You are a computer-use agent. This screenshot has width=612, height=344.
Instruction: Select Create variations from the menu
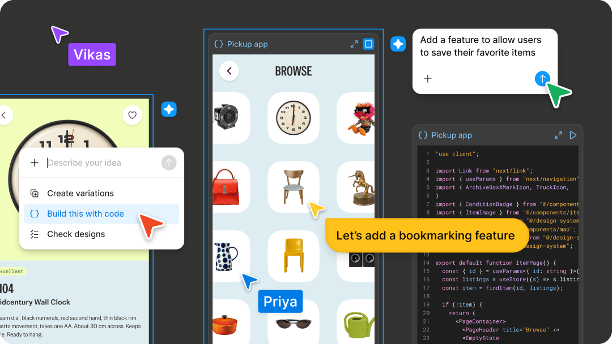click(101, 193)
